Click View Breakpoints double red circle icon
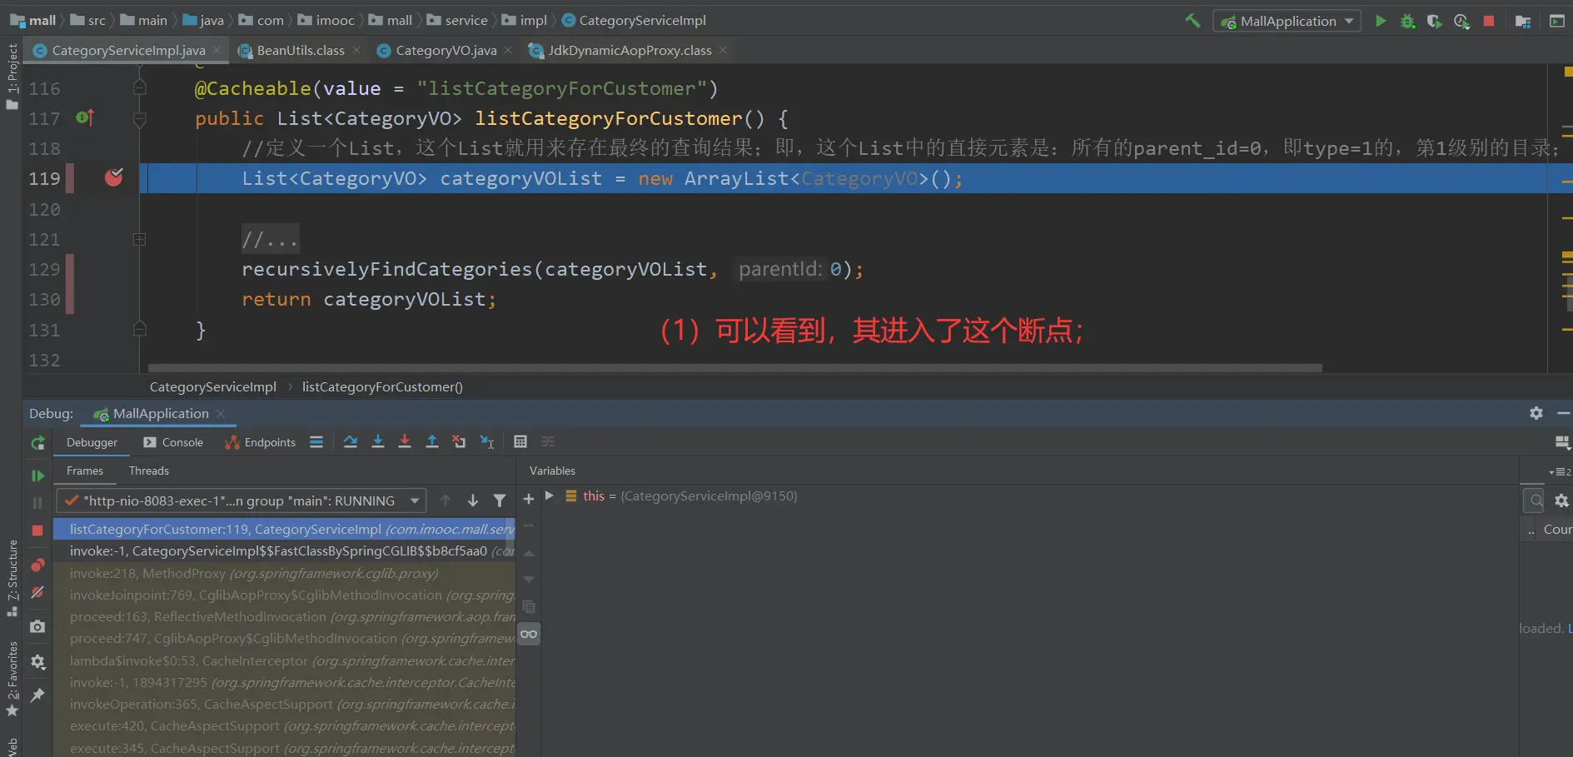Screen dimensions: 1573x757 37,565
